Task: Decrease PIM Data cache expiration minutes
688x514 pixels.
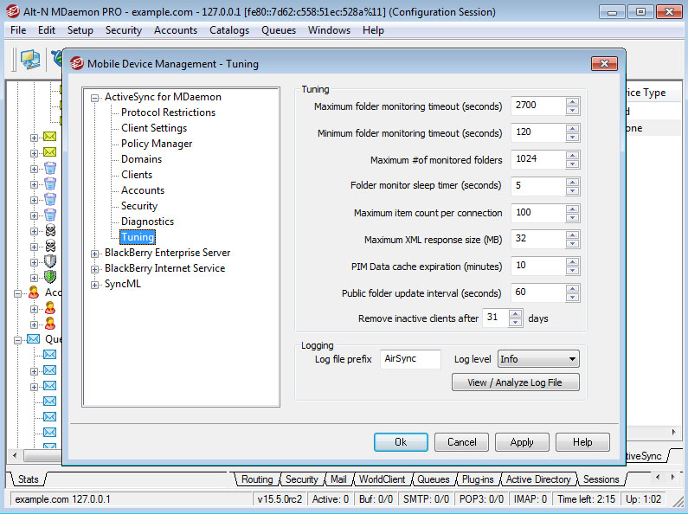Action: click(x=572, y=271)
